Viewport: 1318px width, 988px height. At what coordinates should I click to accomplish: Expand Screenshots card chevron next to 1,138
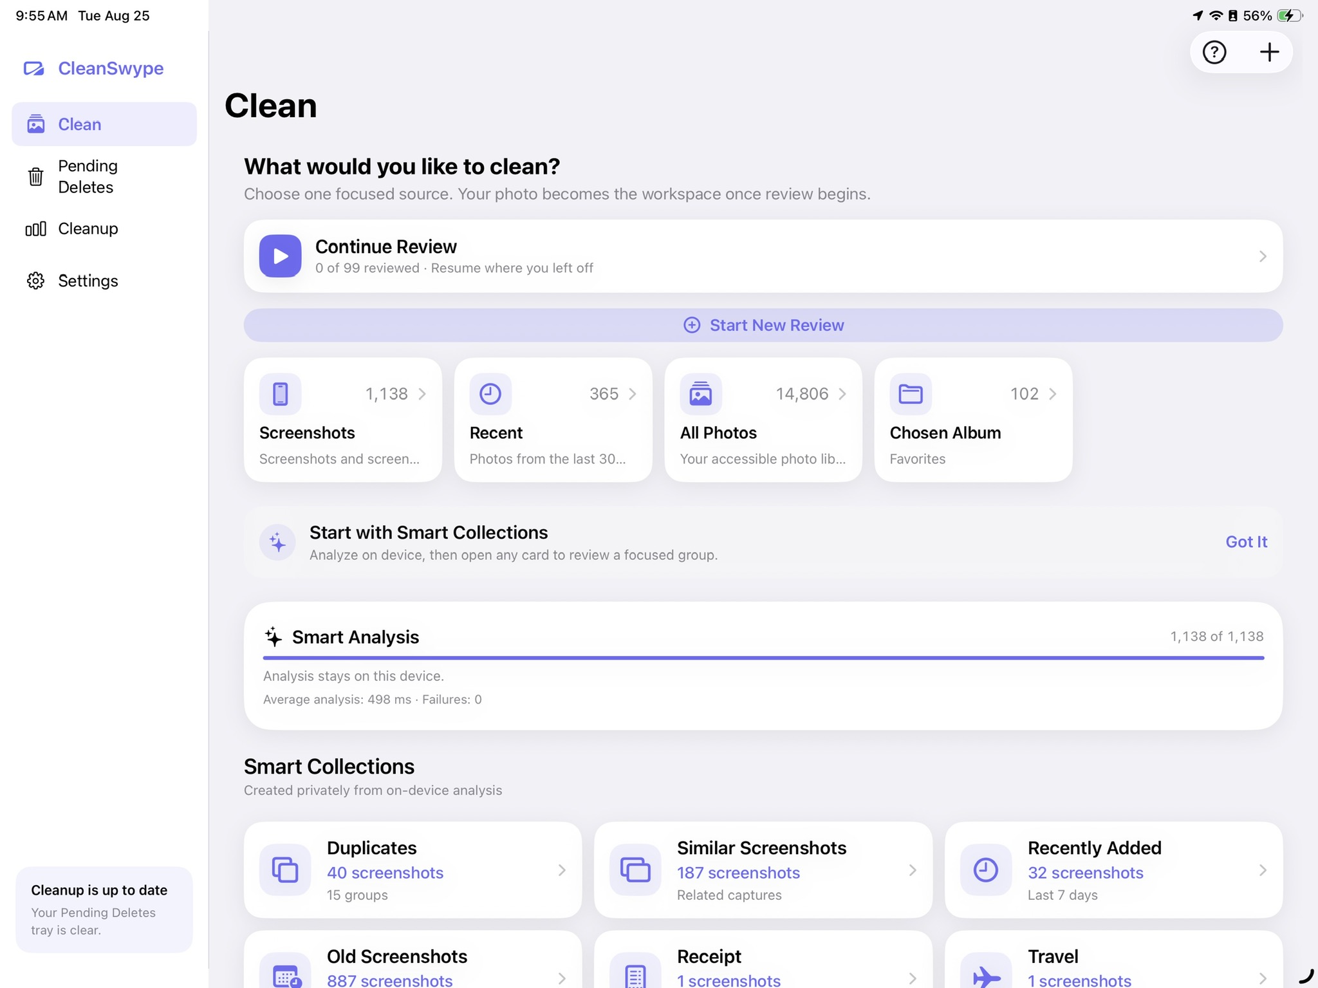(422, 394)
